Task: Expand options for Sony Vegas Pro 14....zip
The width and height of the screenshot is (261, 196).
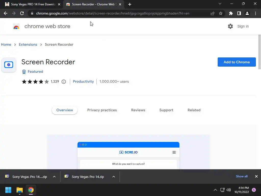Action: tap(54, 177)
